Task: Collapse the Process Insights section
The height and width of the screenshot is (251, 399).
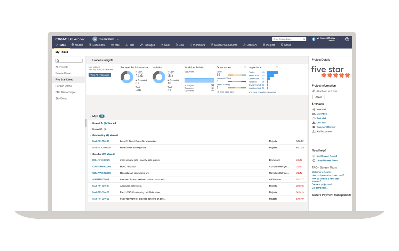Action: (x=90, y=60)
